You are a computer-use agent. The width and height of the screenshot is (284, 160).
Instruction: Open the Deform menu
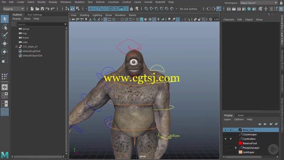[x=100, y=2]
